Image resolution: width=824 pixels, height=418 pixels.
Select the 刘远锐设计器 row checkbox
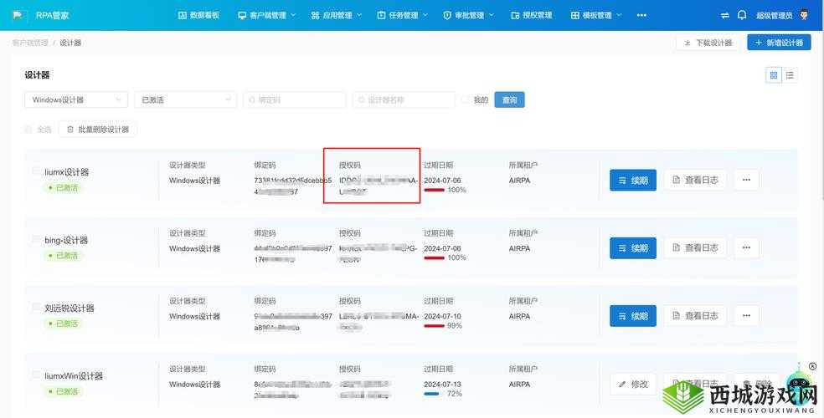[36, 308]
